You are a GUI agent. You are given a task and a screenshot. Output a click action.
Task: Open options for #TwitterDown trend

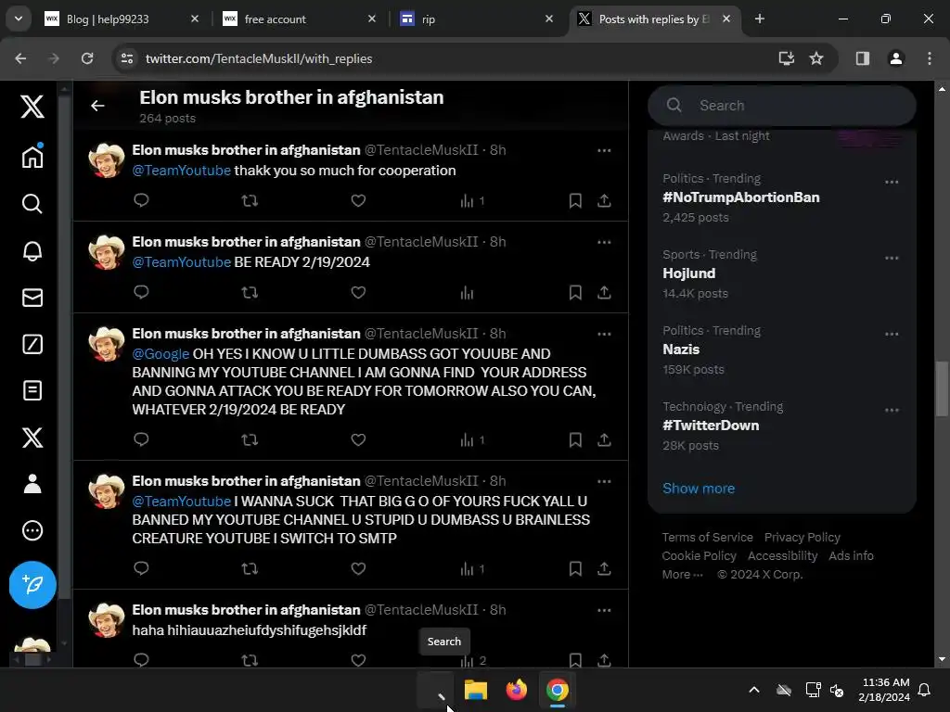tap(892, 410)
